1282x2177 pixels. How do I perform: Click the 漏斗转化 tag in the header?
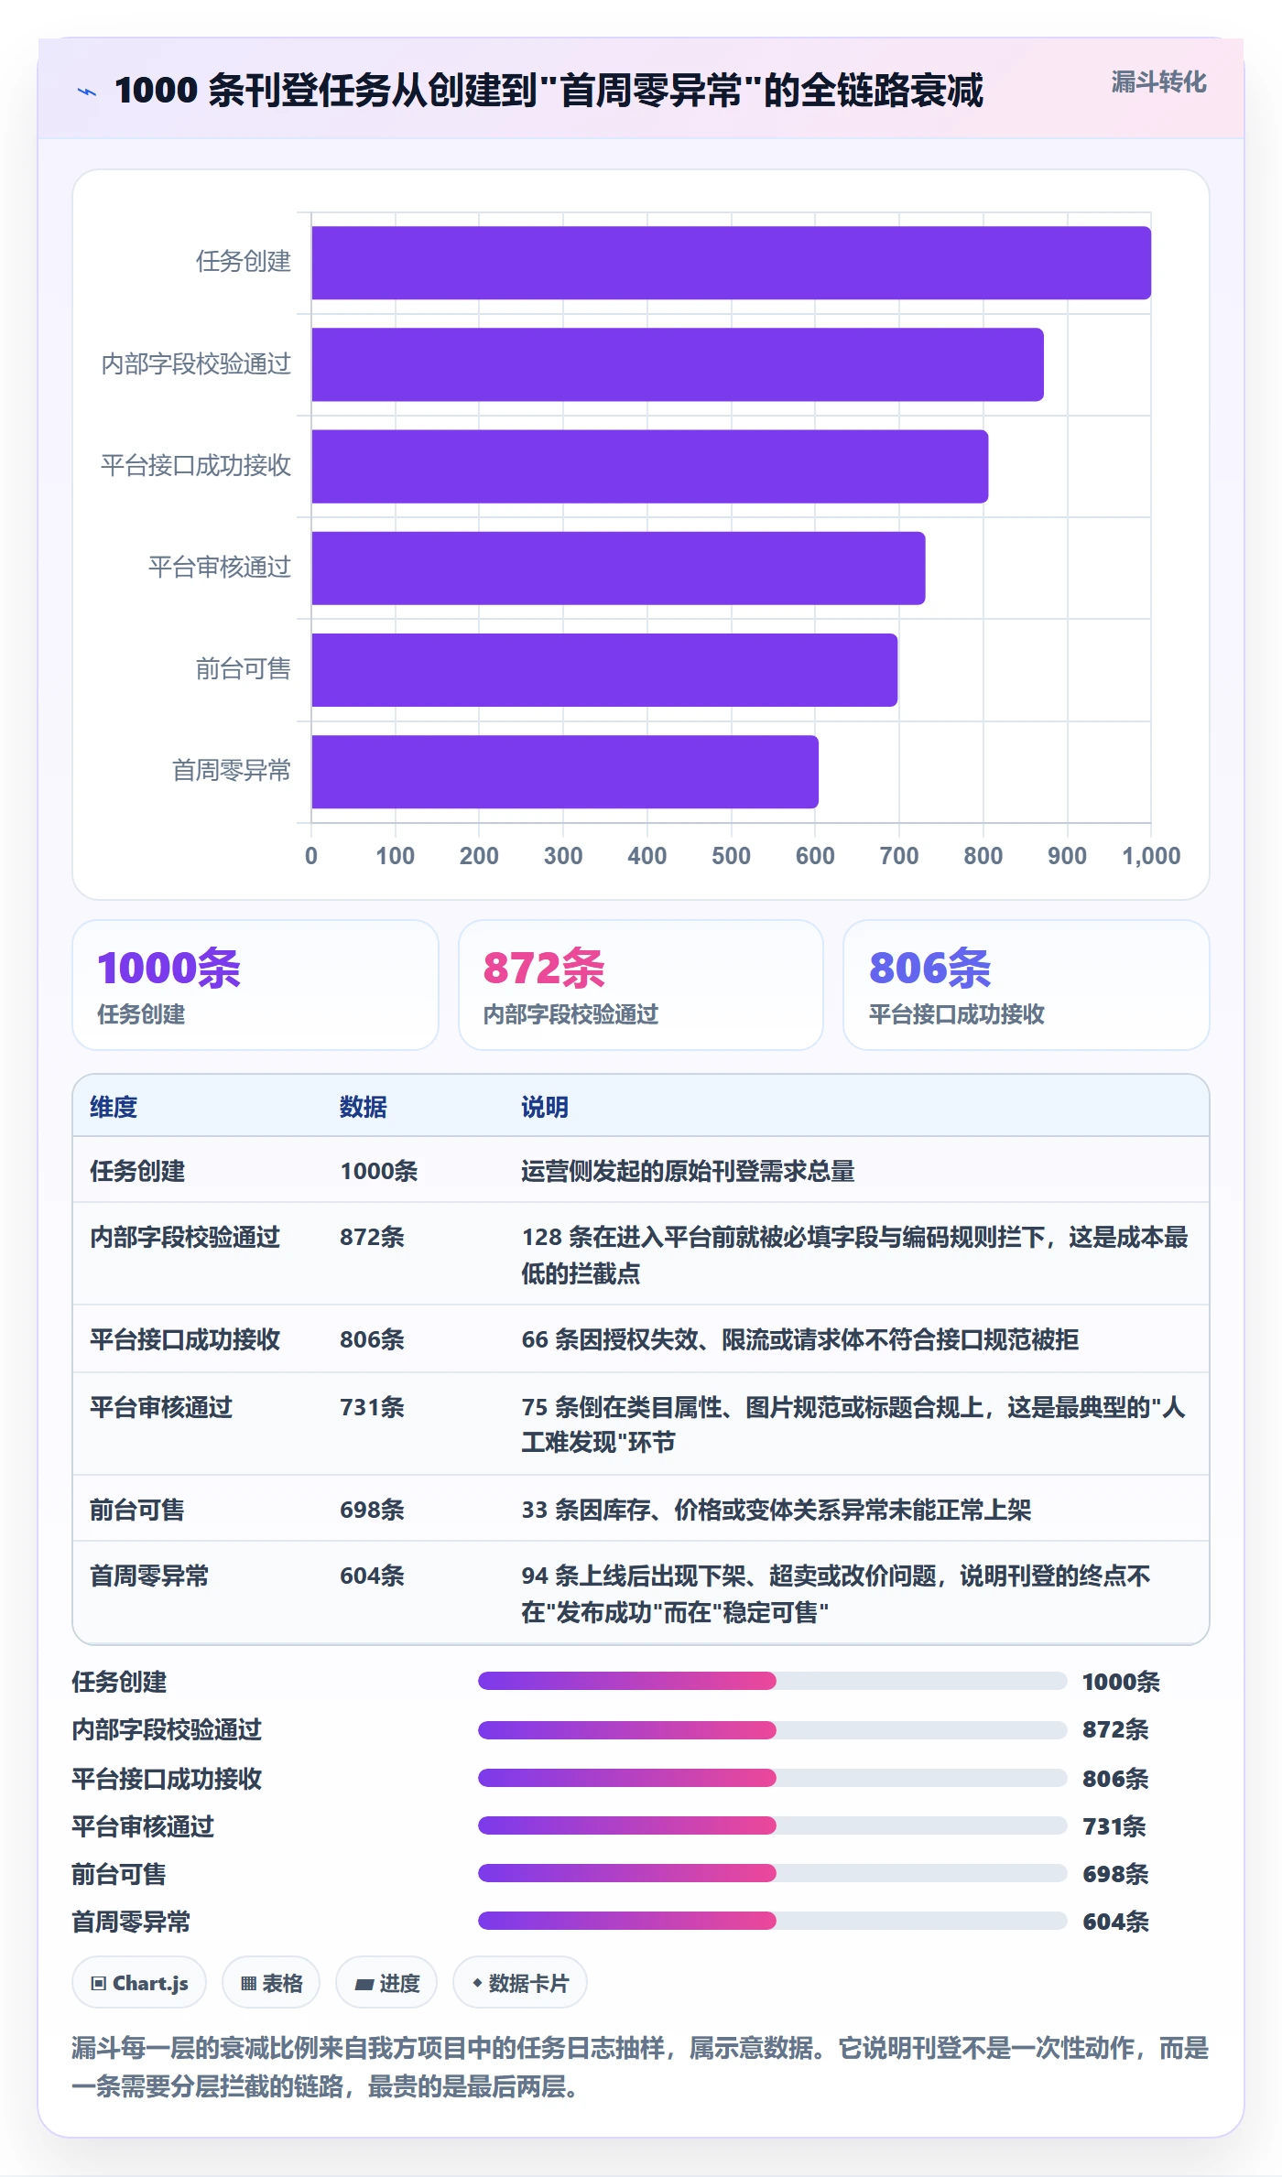point(1158,82)
